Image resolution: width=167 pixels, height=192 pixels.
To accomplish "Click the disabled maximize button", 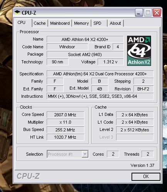I will click(148, 13).
